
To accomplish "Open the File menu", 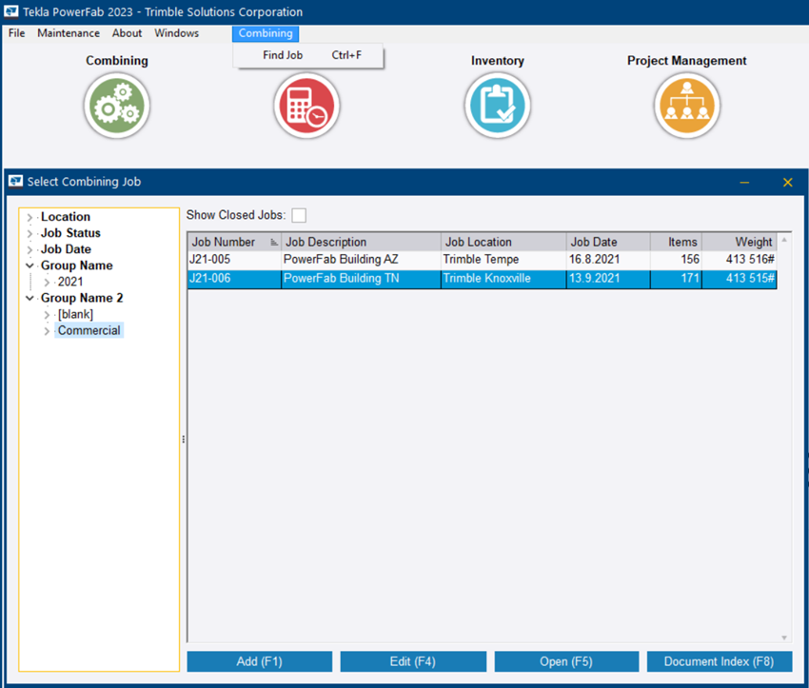I will tap(16, 33).
